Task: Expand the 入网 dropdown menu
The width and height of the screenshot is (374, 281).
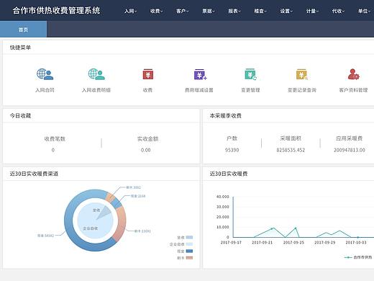Action: pos(130,11)
